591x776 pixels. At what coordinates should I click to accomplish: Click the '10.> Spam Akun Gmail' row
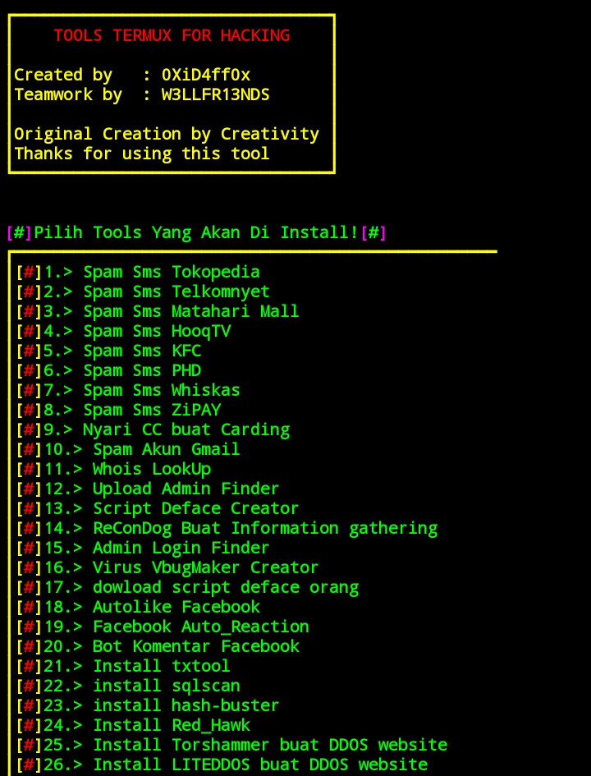(128, 449)
